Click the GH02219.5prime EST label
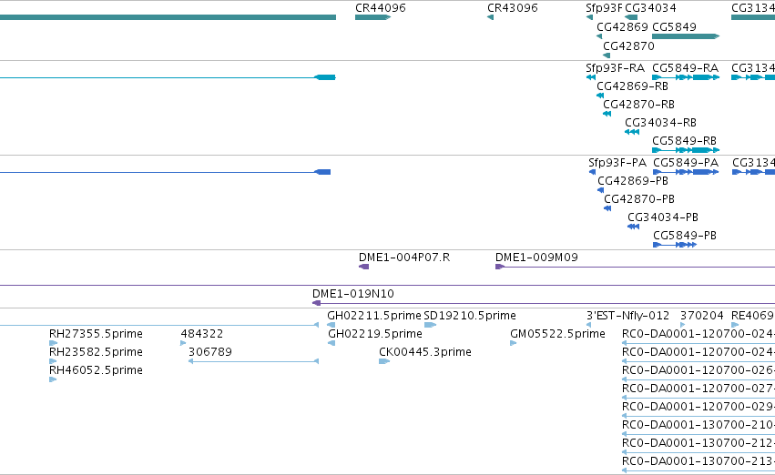Screen dimensions: 775x475 374,334
